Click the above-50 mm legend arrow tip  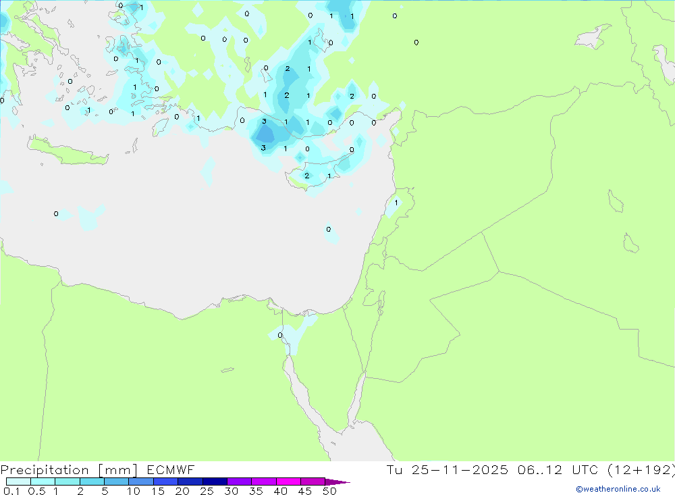[x=337, y=482]
